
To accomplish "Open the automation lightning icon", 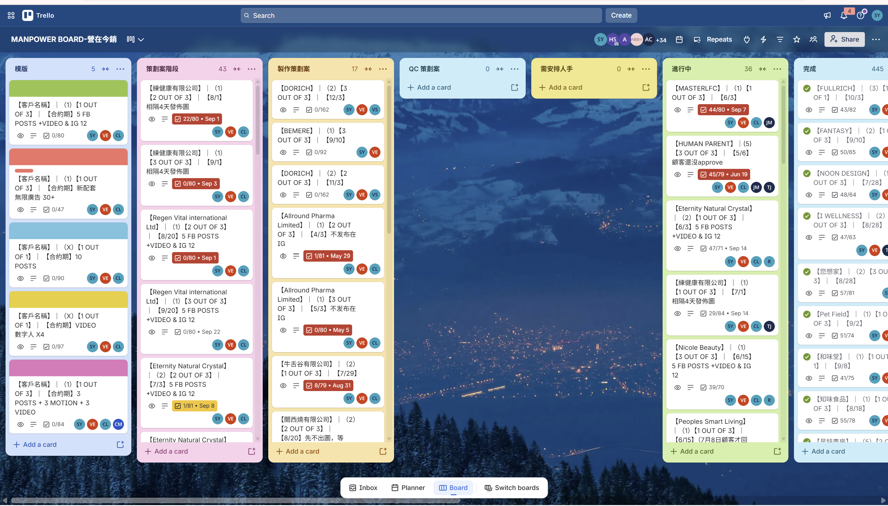I will [x=763, y=39].
